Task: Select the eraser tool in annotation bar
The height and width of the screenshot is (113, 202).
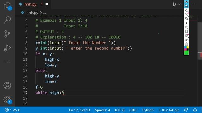Action: 187,19
